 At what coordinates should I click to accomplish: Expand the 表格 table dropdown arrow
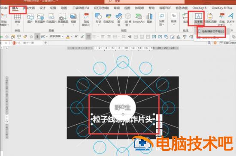pyautogui.click(x=18, y=25)
